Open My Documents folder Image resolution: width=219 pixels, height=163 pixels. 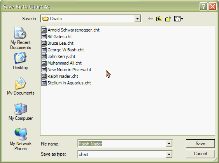pos(21,86)
